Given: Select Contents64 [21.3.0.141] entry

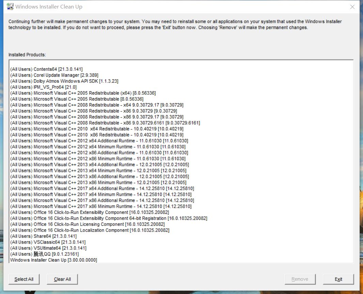Looking at the screenshot, I should tap(46, 69).
